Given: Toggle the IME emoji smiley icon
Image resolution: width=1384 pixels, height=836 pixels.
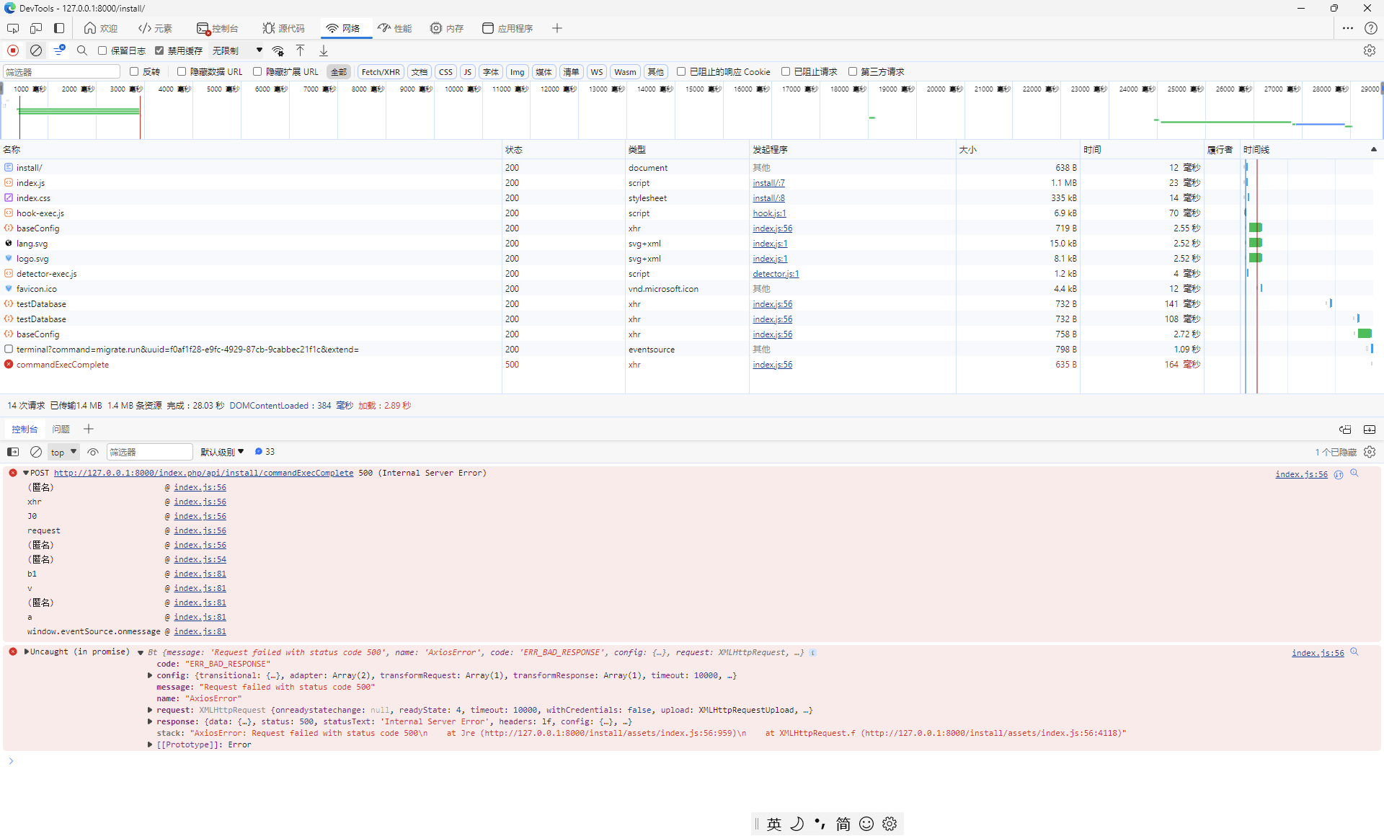Looking at the screenshot, I should pos(866,824).
